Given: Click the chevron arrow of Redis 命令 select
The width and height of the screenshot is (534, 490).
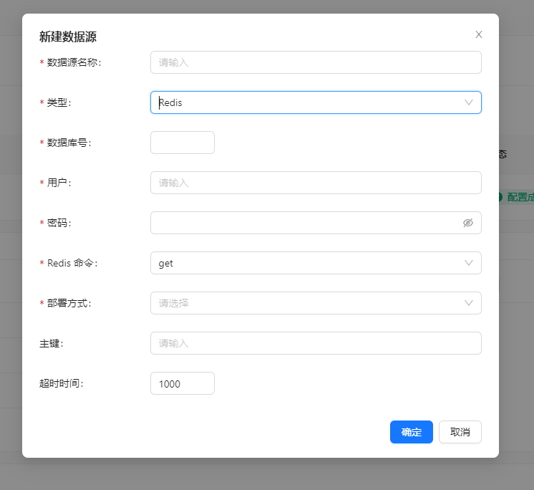Looking at the screenshot, I should (x=469, y=263).
